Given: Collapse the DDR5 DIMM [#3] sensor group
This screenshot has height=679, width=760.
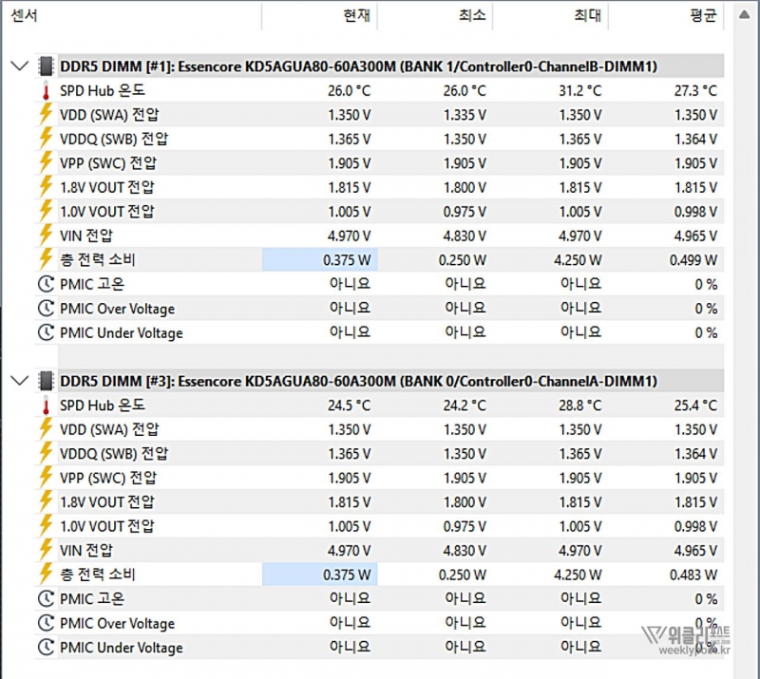Looking at the screenshot, I should coord(19,381).
